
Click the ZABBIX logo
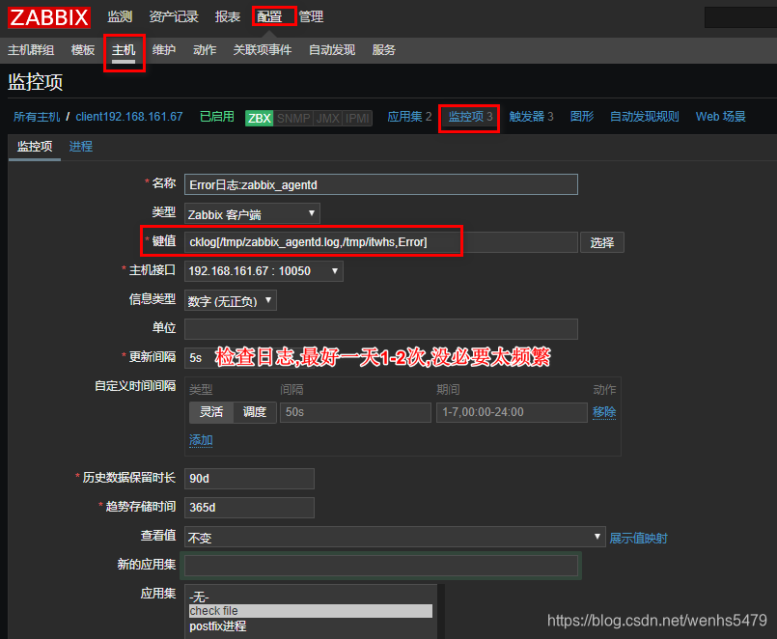click(x=49, y=17)
